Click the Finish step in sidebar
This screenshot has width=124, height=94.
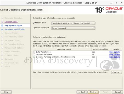tap(7, 67)
